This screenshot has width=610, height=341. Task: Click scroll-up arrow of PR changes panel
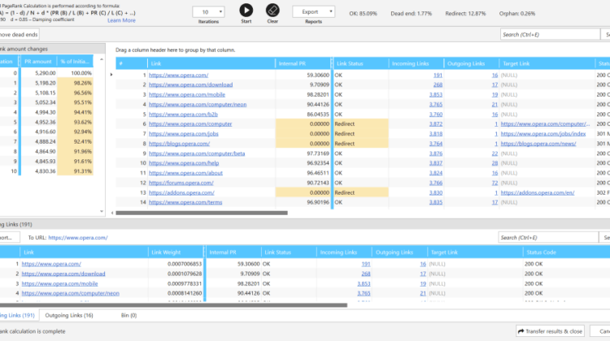(102, 59)
